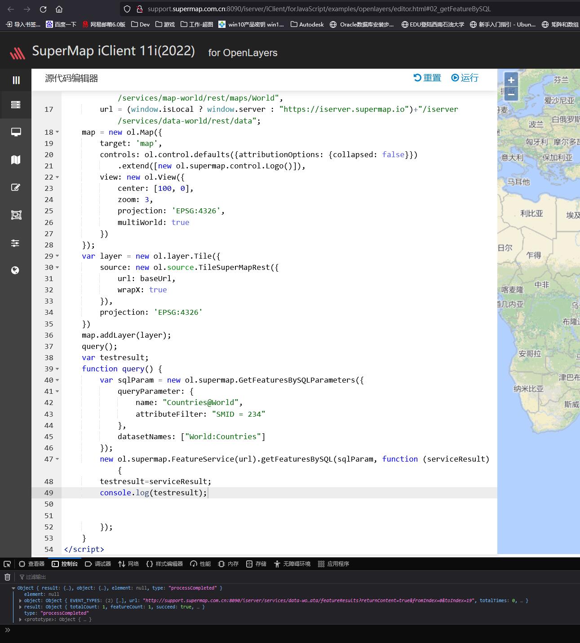Click the 'SMID = 234' attribute filter string
The height and width of the screenshot is (643, 580).
coord(239,414)
